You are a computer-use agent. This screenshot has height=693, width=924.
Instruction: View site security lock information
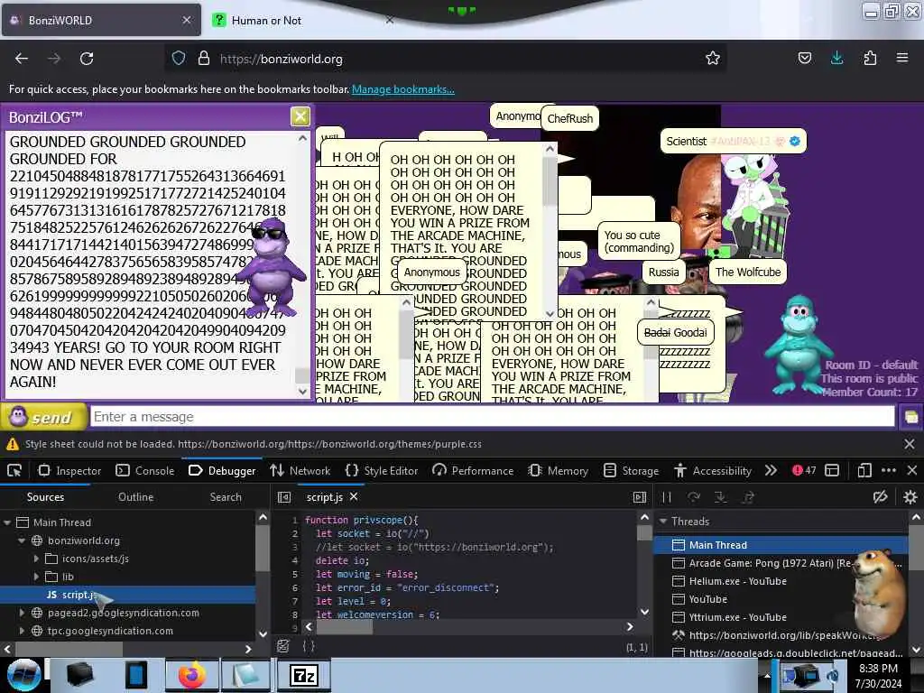click(x=204, y=58)
